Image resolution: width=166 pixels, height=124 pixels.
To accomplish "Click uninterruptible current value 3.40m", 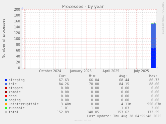I will (x=66, y=104).
